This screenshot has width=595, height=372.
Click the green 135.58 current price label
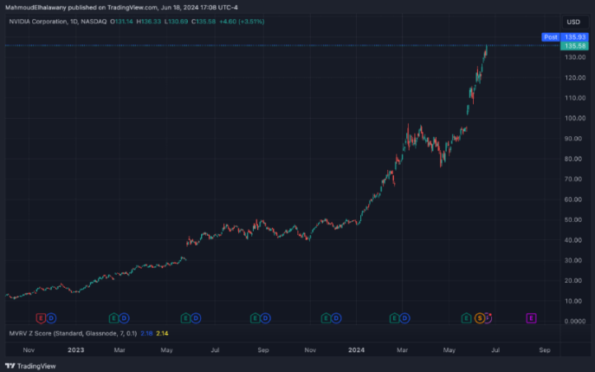pos(572,45)
